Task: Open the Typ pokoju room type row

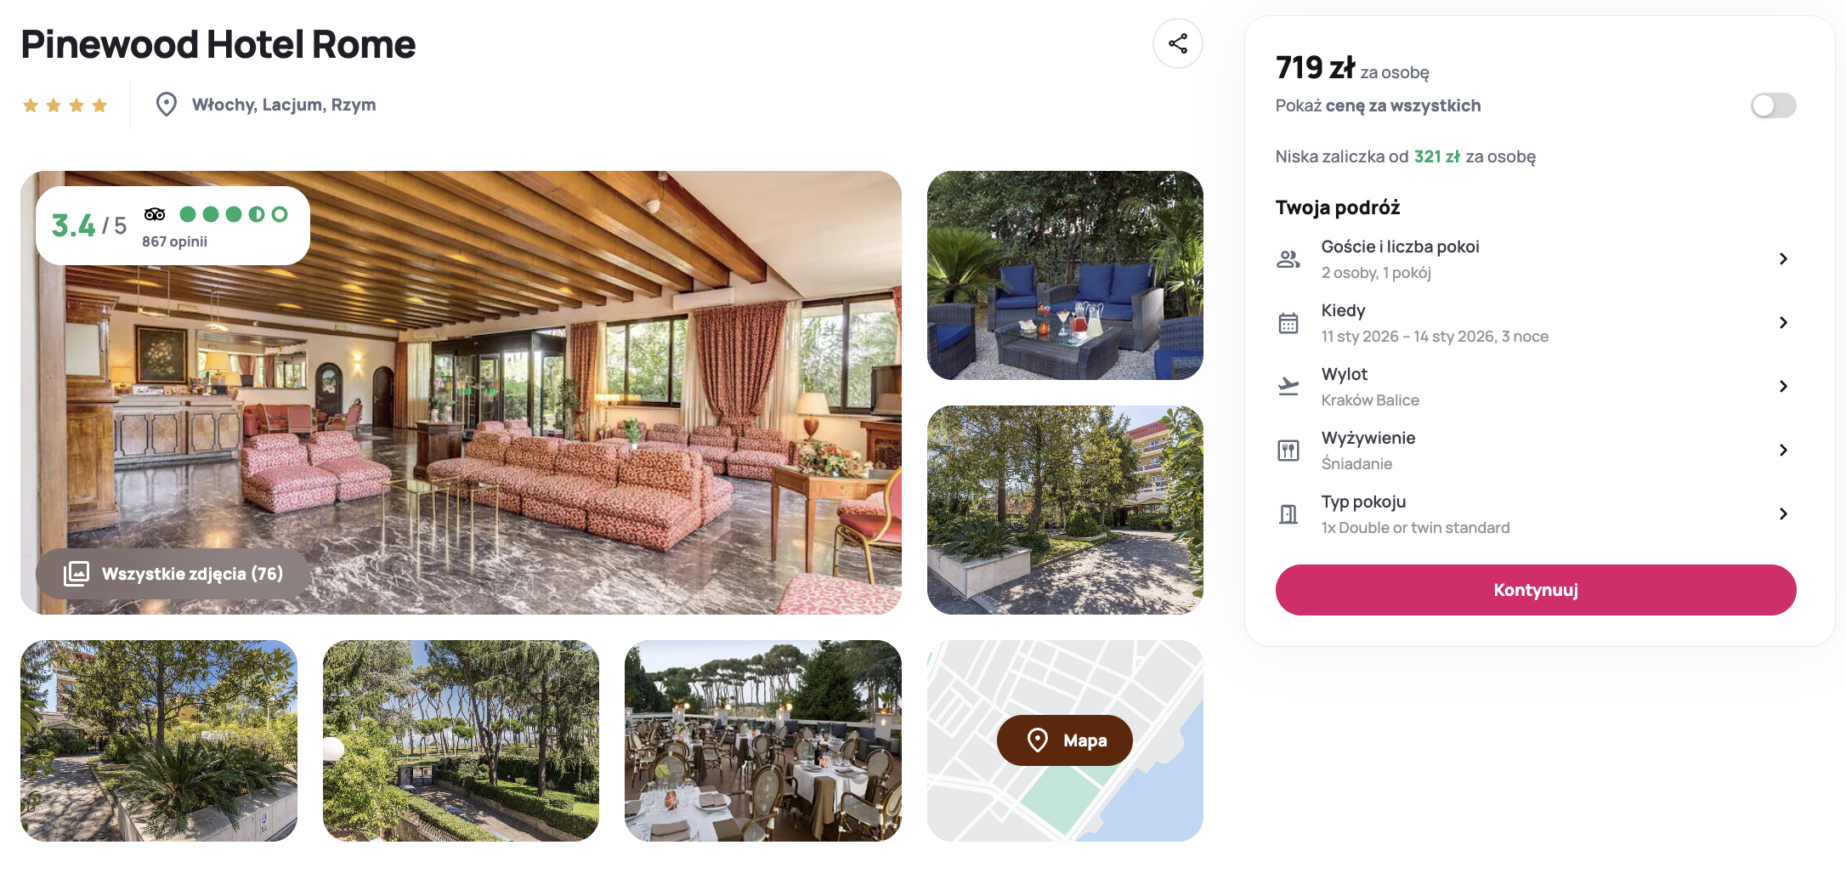Action: click(x=1536, y=514)
